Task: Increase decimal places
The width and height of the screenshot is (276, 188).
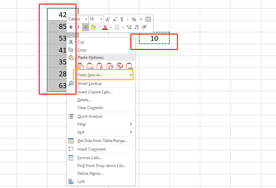Action: point(129,27)
